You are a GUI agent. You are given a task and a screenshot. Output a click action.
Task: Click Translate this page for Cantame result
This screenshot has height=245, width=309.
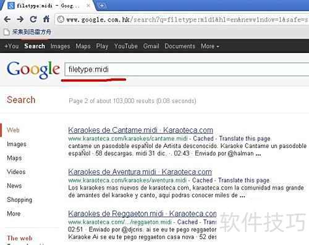click(x=245, y=139)
